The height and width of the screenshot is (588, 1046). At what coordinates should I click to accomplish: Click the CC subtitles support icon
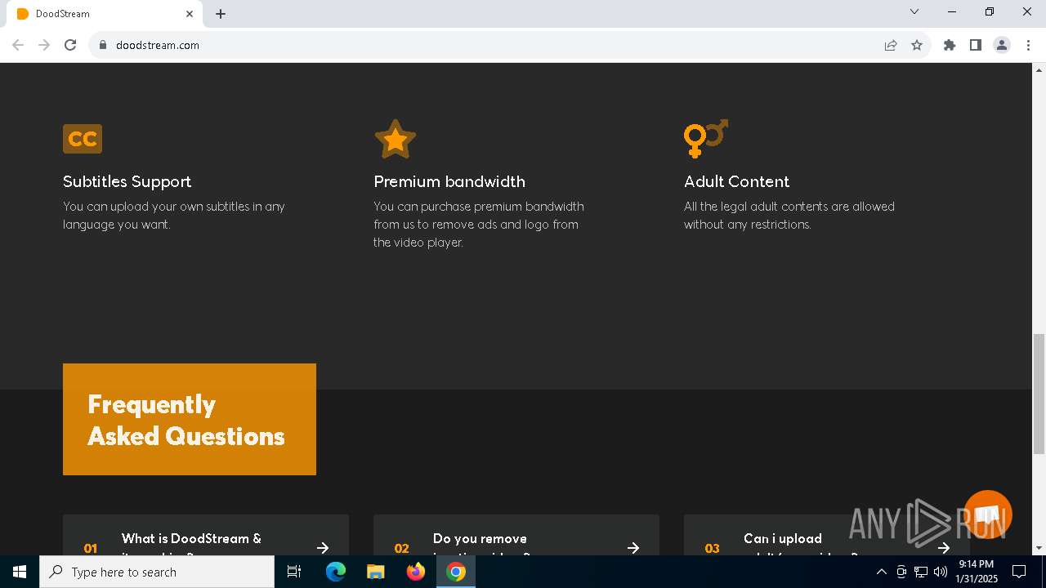(x=83, y=139)
